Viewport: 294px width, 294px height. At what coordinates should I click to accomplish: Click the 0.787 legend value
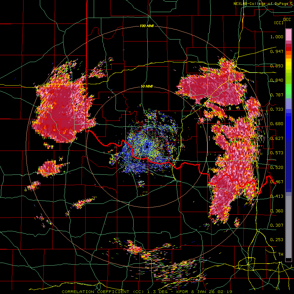(x=277, y=95)
